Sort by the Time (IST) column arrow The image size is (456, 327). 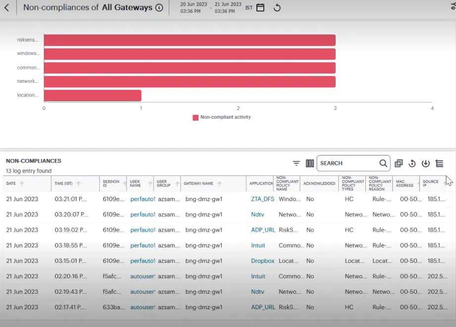pyautogui.click(x=78, y=184)
